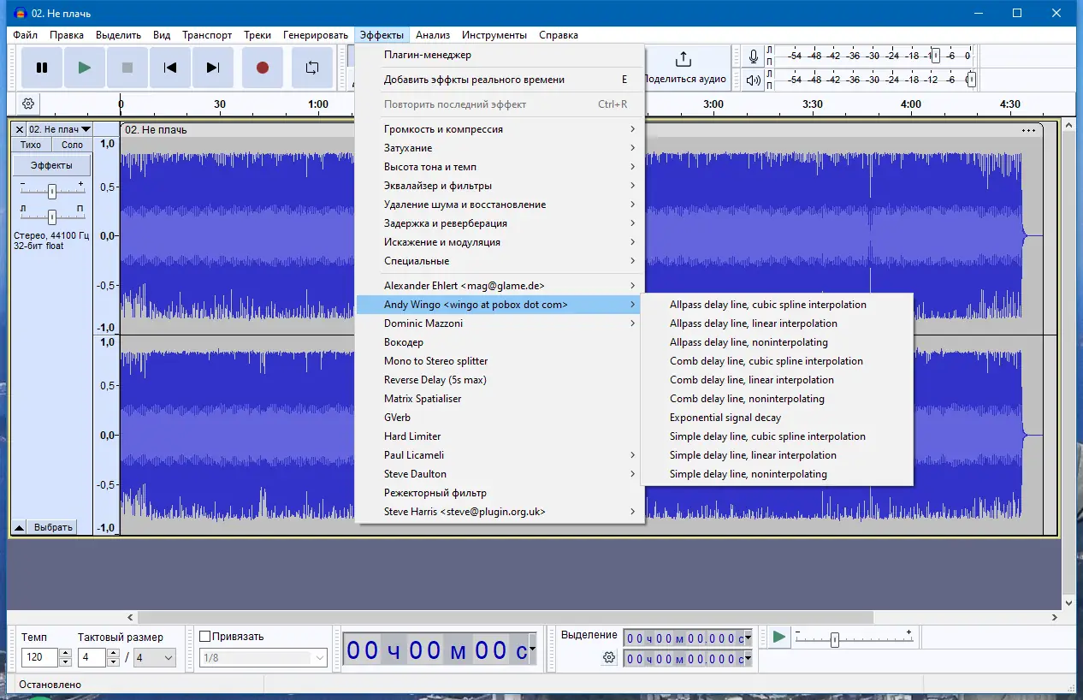Select Reverse Delay (5s max) effect
Viewport: 1083px width, 700px height.
(500, 380)
